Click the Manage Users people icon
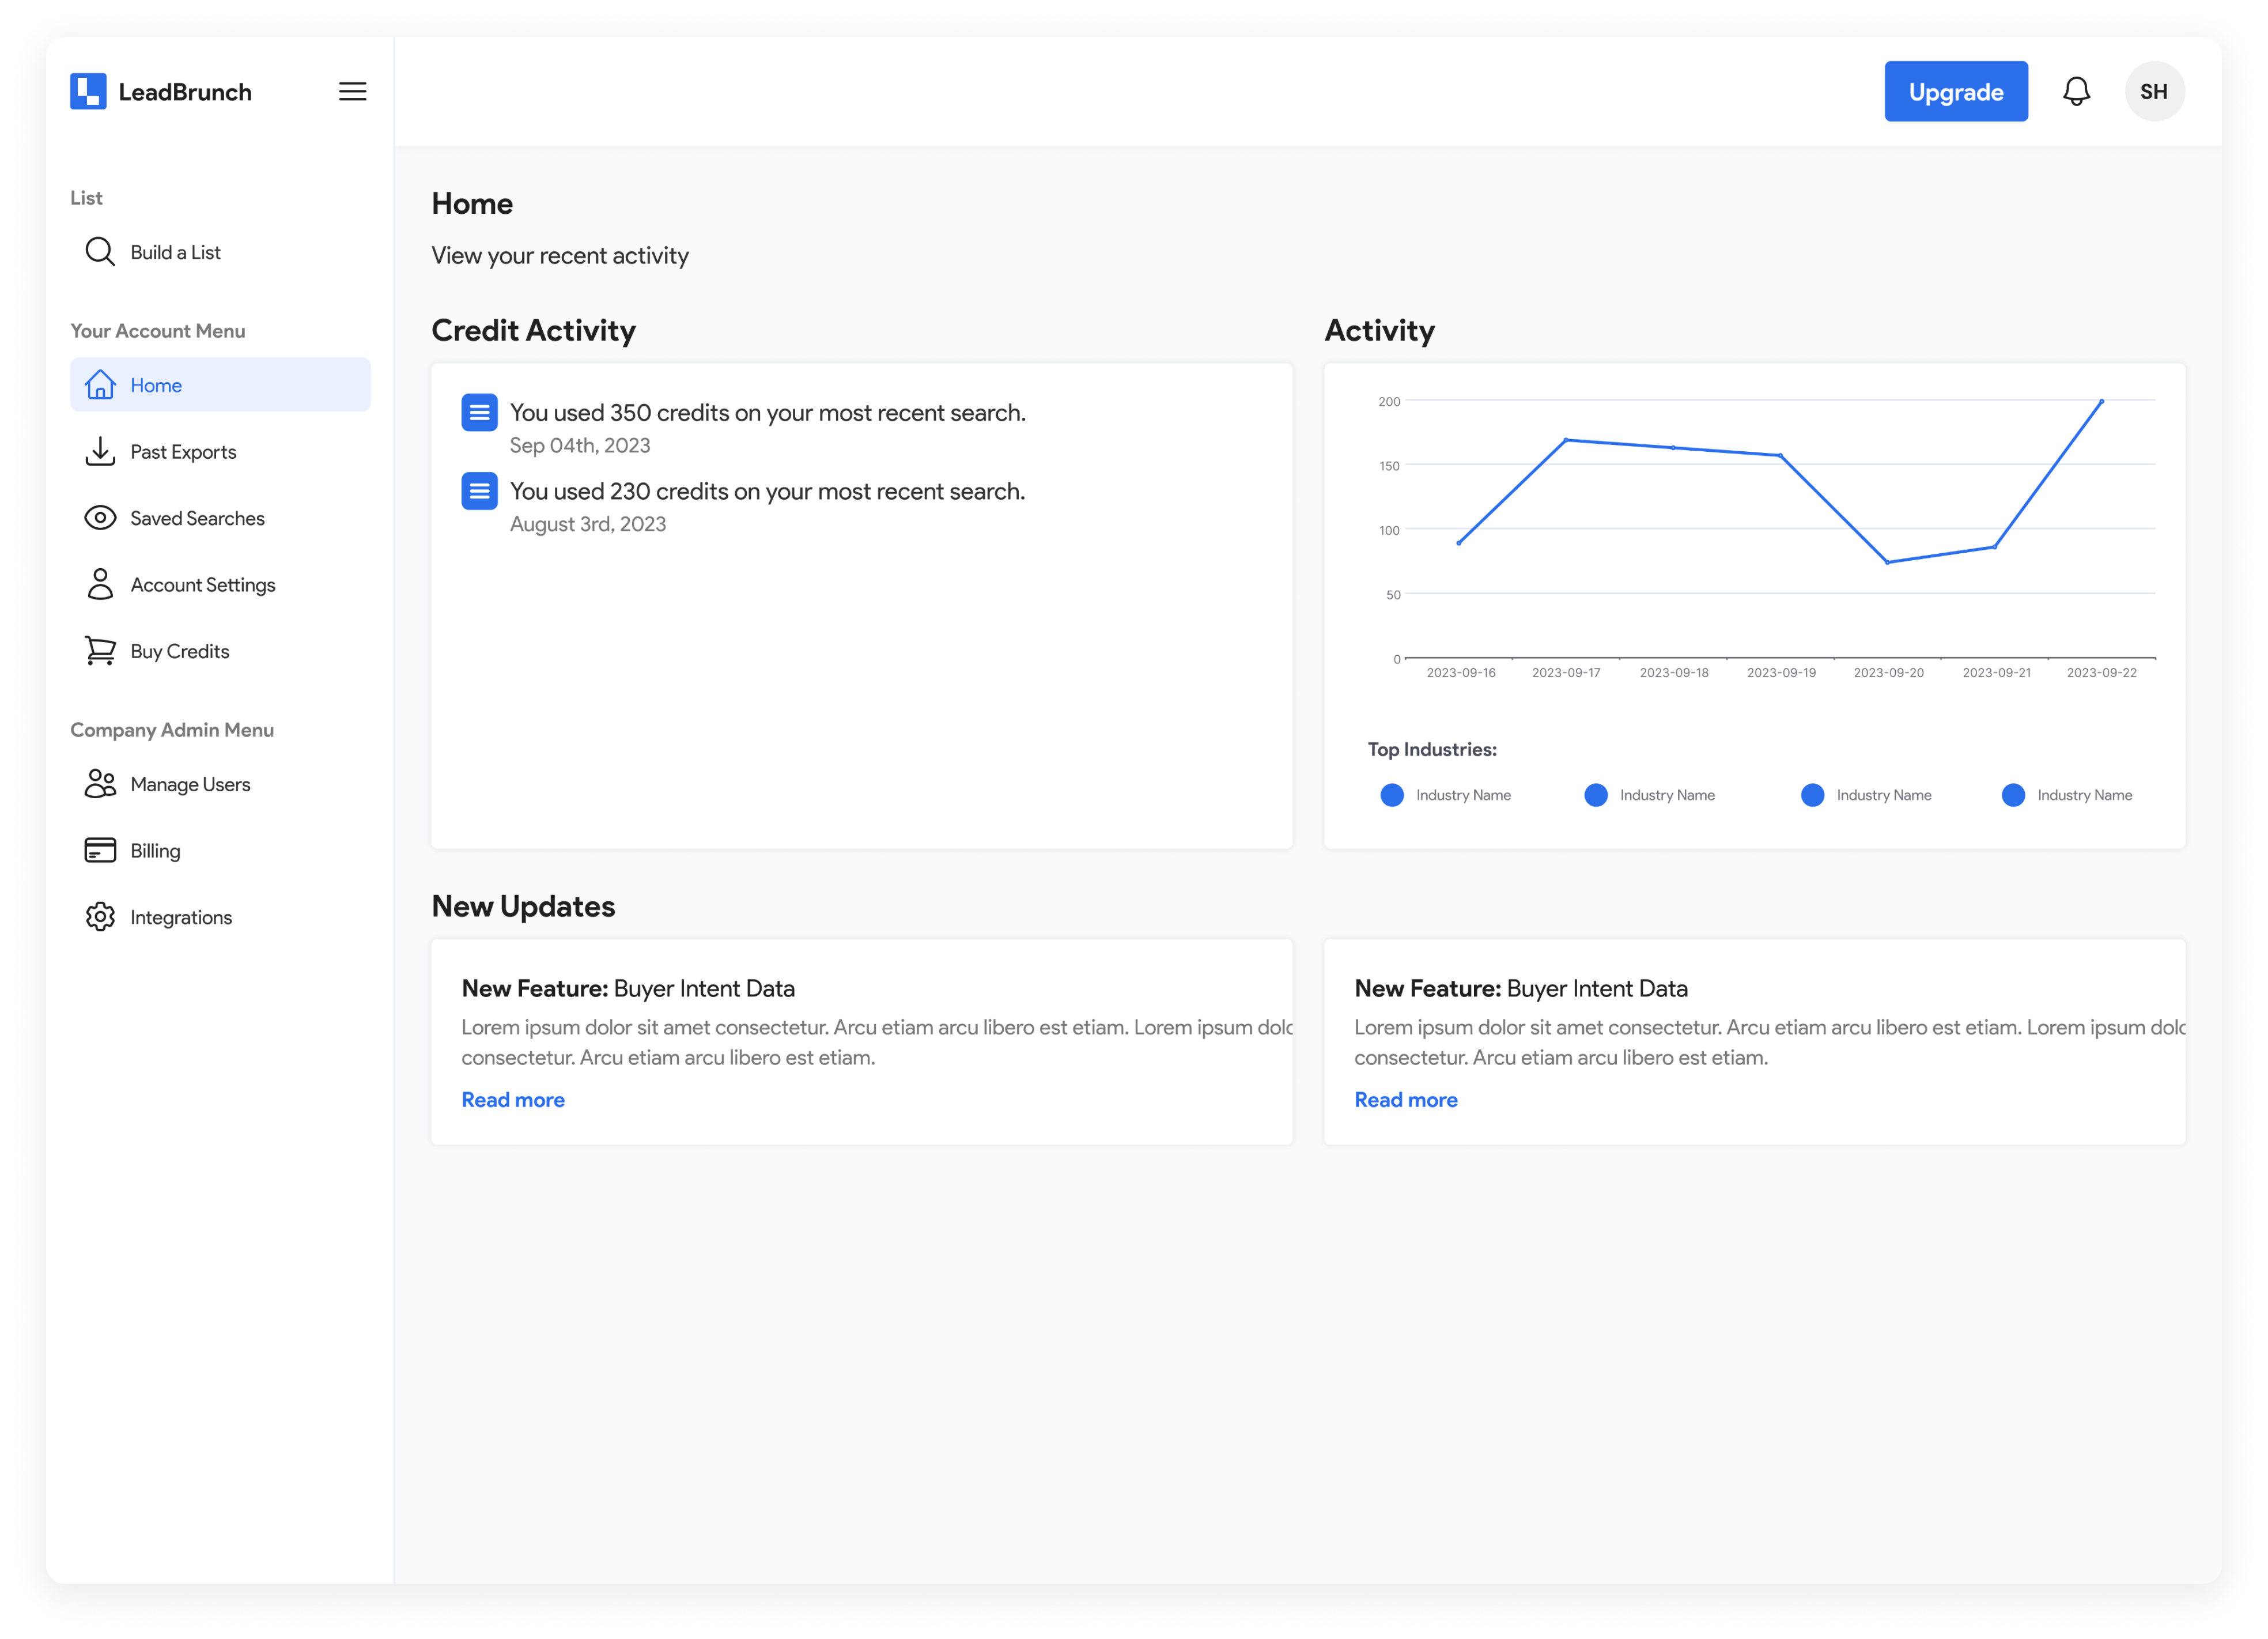Image resolution: width=2268 pixels, height=1639 pixels. click(100, 784)
